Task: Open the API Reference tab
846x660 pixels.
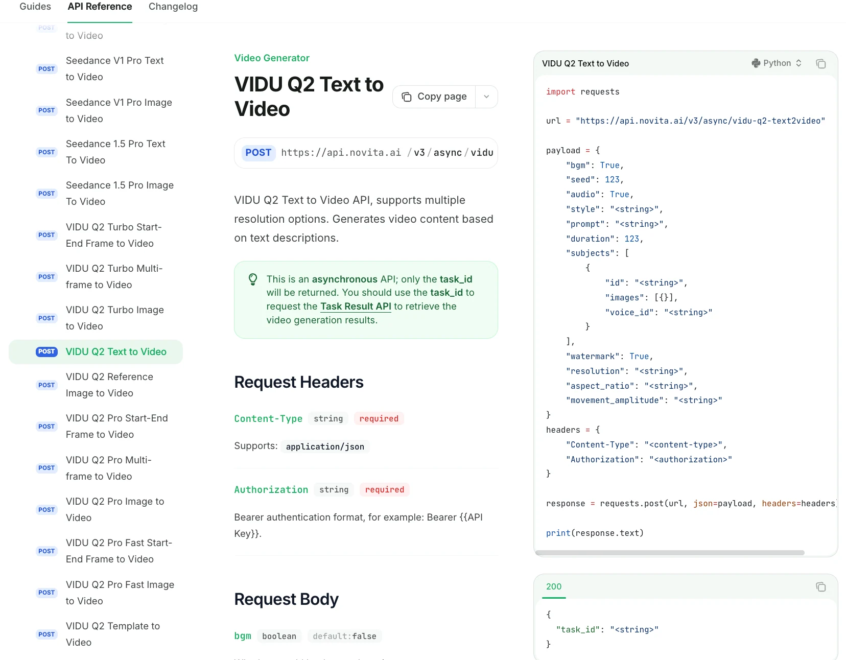Action: [100, 7]
